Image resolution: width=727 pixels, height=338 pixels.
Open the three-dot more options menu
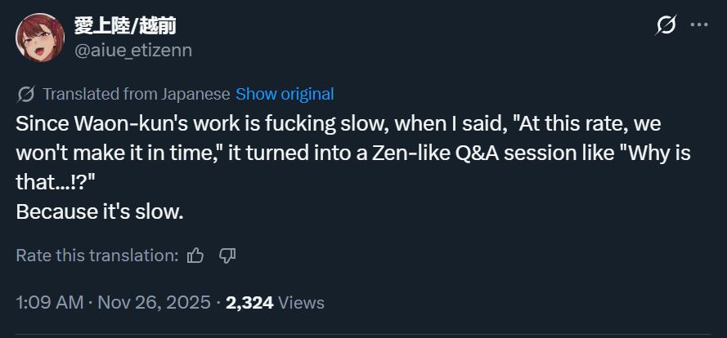tap(698, 25)
